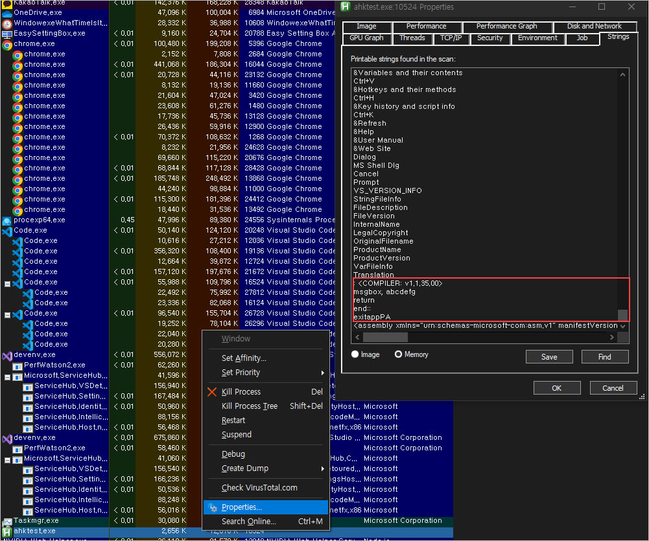Select the 'msgbox, abcdefg' string line

pos(384,292)
